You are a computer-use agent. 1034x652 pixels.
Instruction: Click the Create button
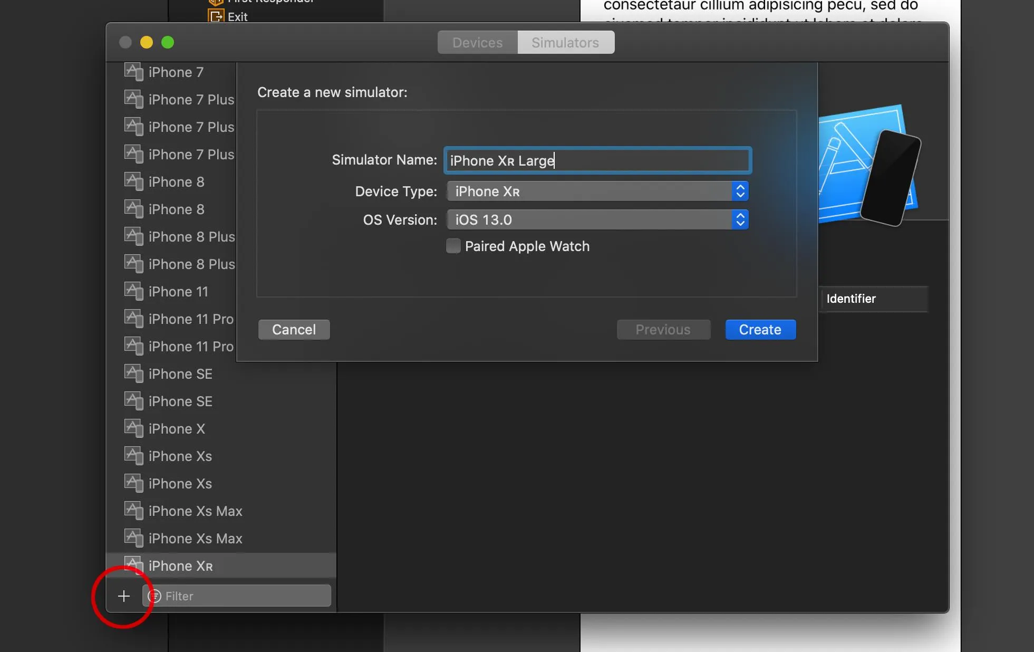point(760,329)
